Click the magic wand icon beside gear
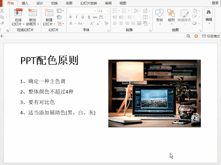The image size is (221, 165). (x=188, y=36)
